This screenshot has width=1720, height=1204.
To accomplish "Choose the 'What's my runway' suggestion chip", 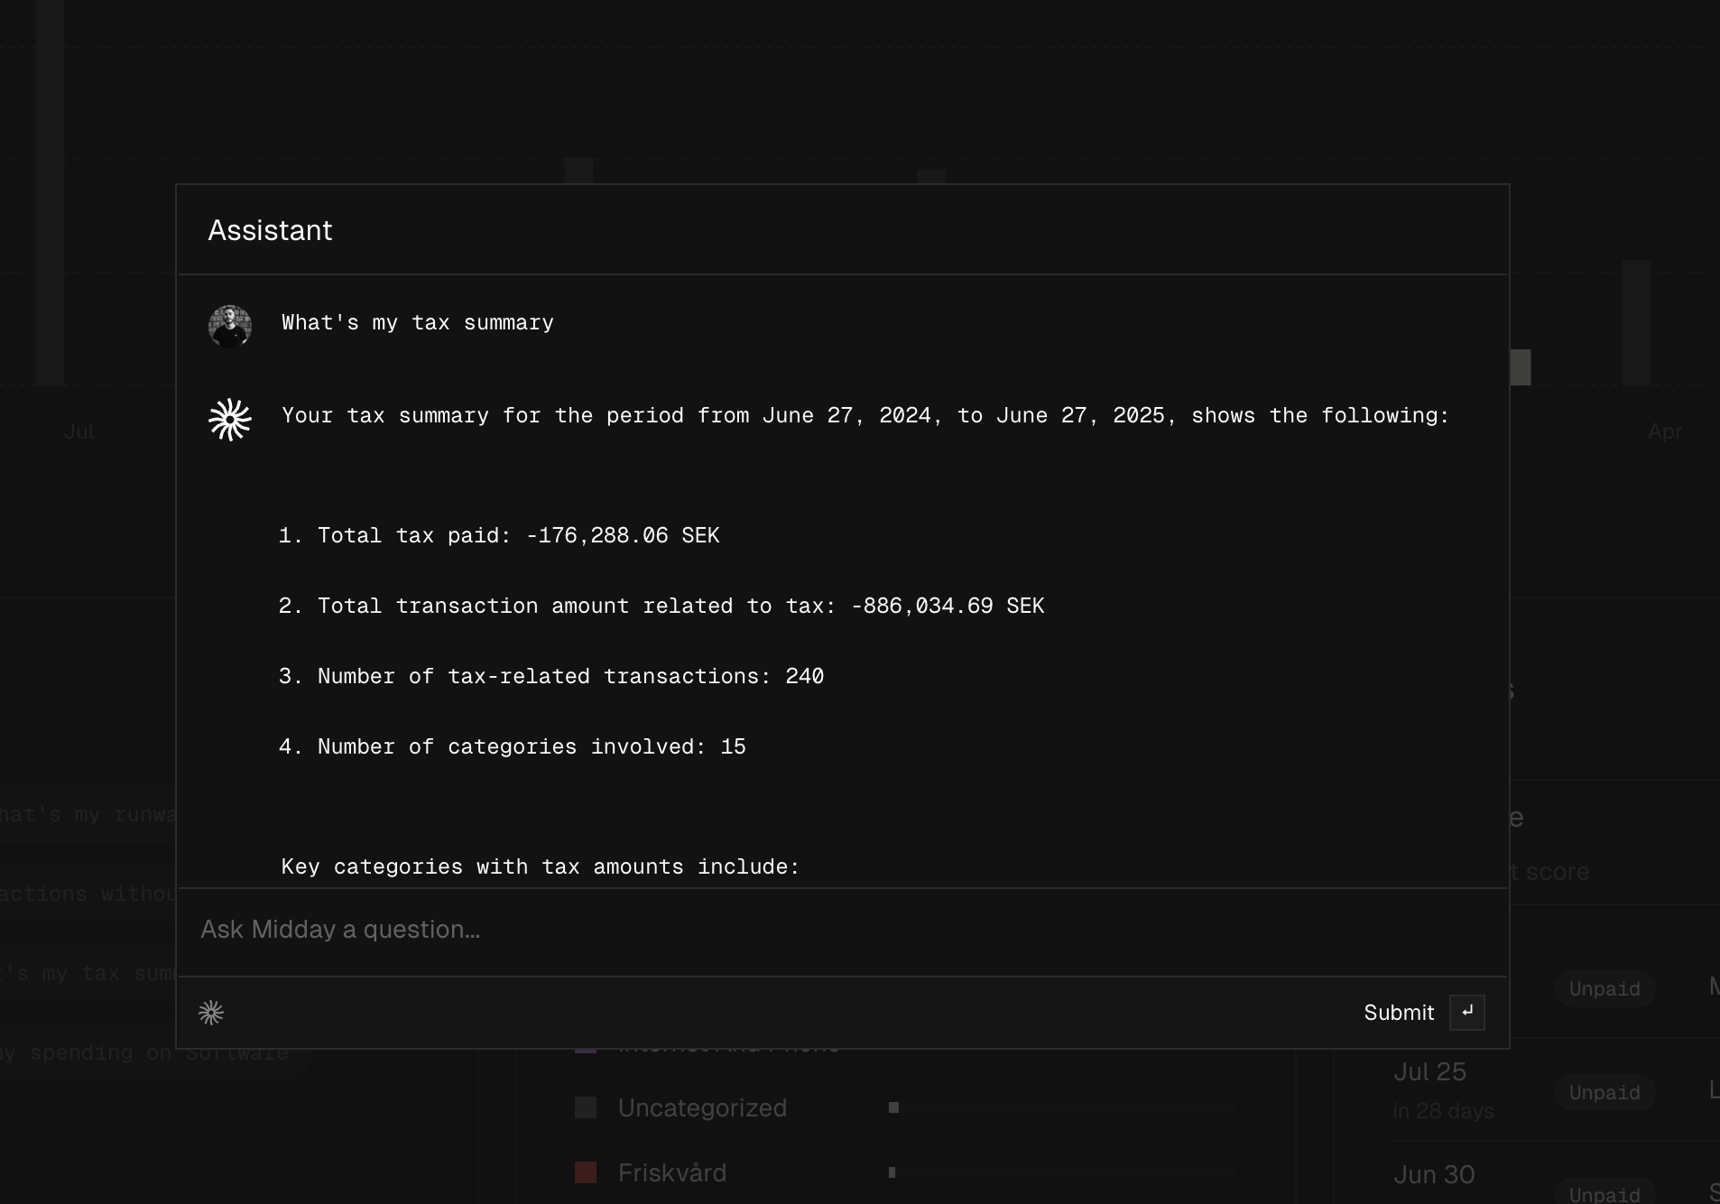I will pos(88,815).
